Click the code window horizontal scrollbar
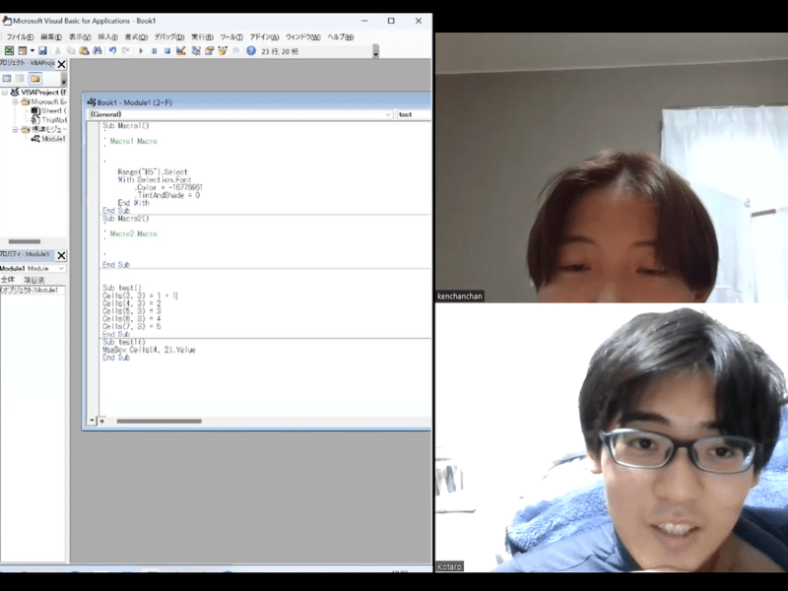The width and height of the screenshot is (788, 591). [x=158, y=421]
